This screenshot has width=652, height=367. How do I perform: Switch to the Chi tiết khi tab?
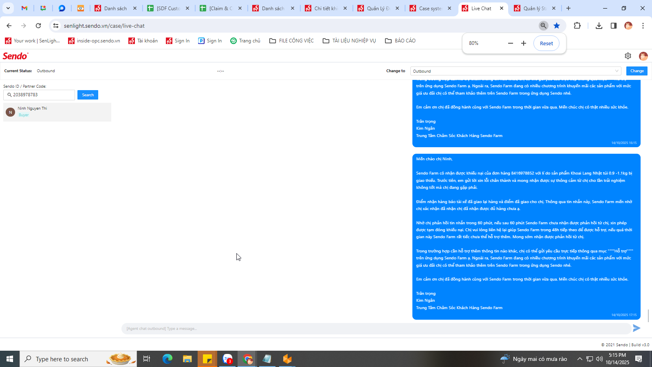[x=326, y=8]
